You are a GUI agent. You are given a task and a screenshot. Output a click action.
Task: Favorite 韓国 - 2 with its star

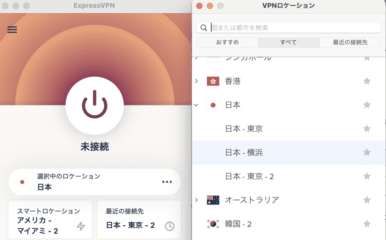[367, 223]
